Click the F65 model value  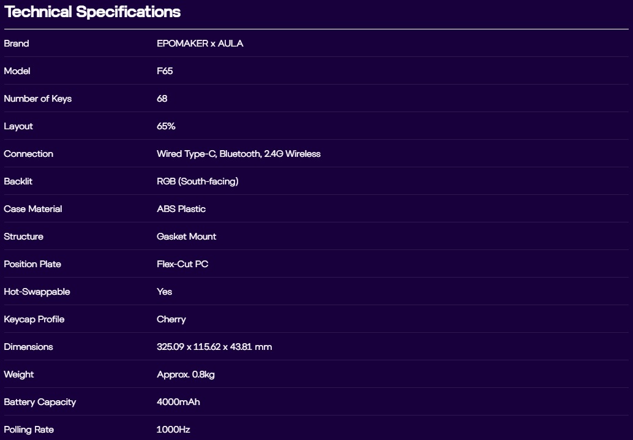[x=165, y=71]
